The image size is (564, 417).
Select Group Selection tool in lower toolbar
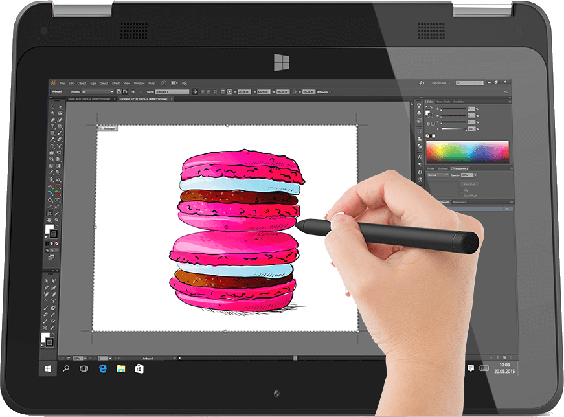[x=54, y=280]
